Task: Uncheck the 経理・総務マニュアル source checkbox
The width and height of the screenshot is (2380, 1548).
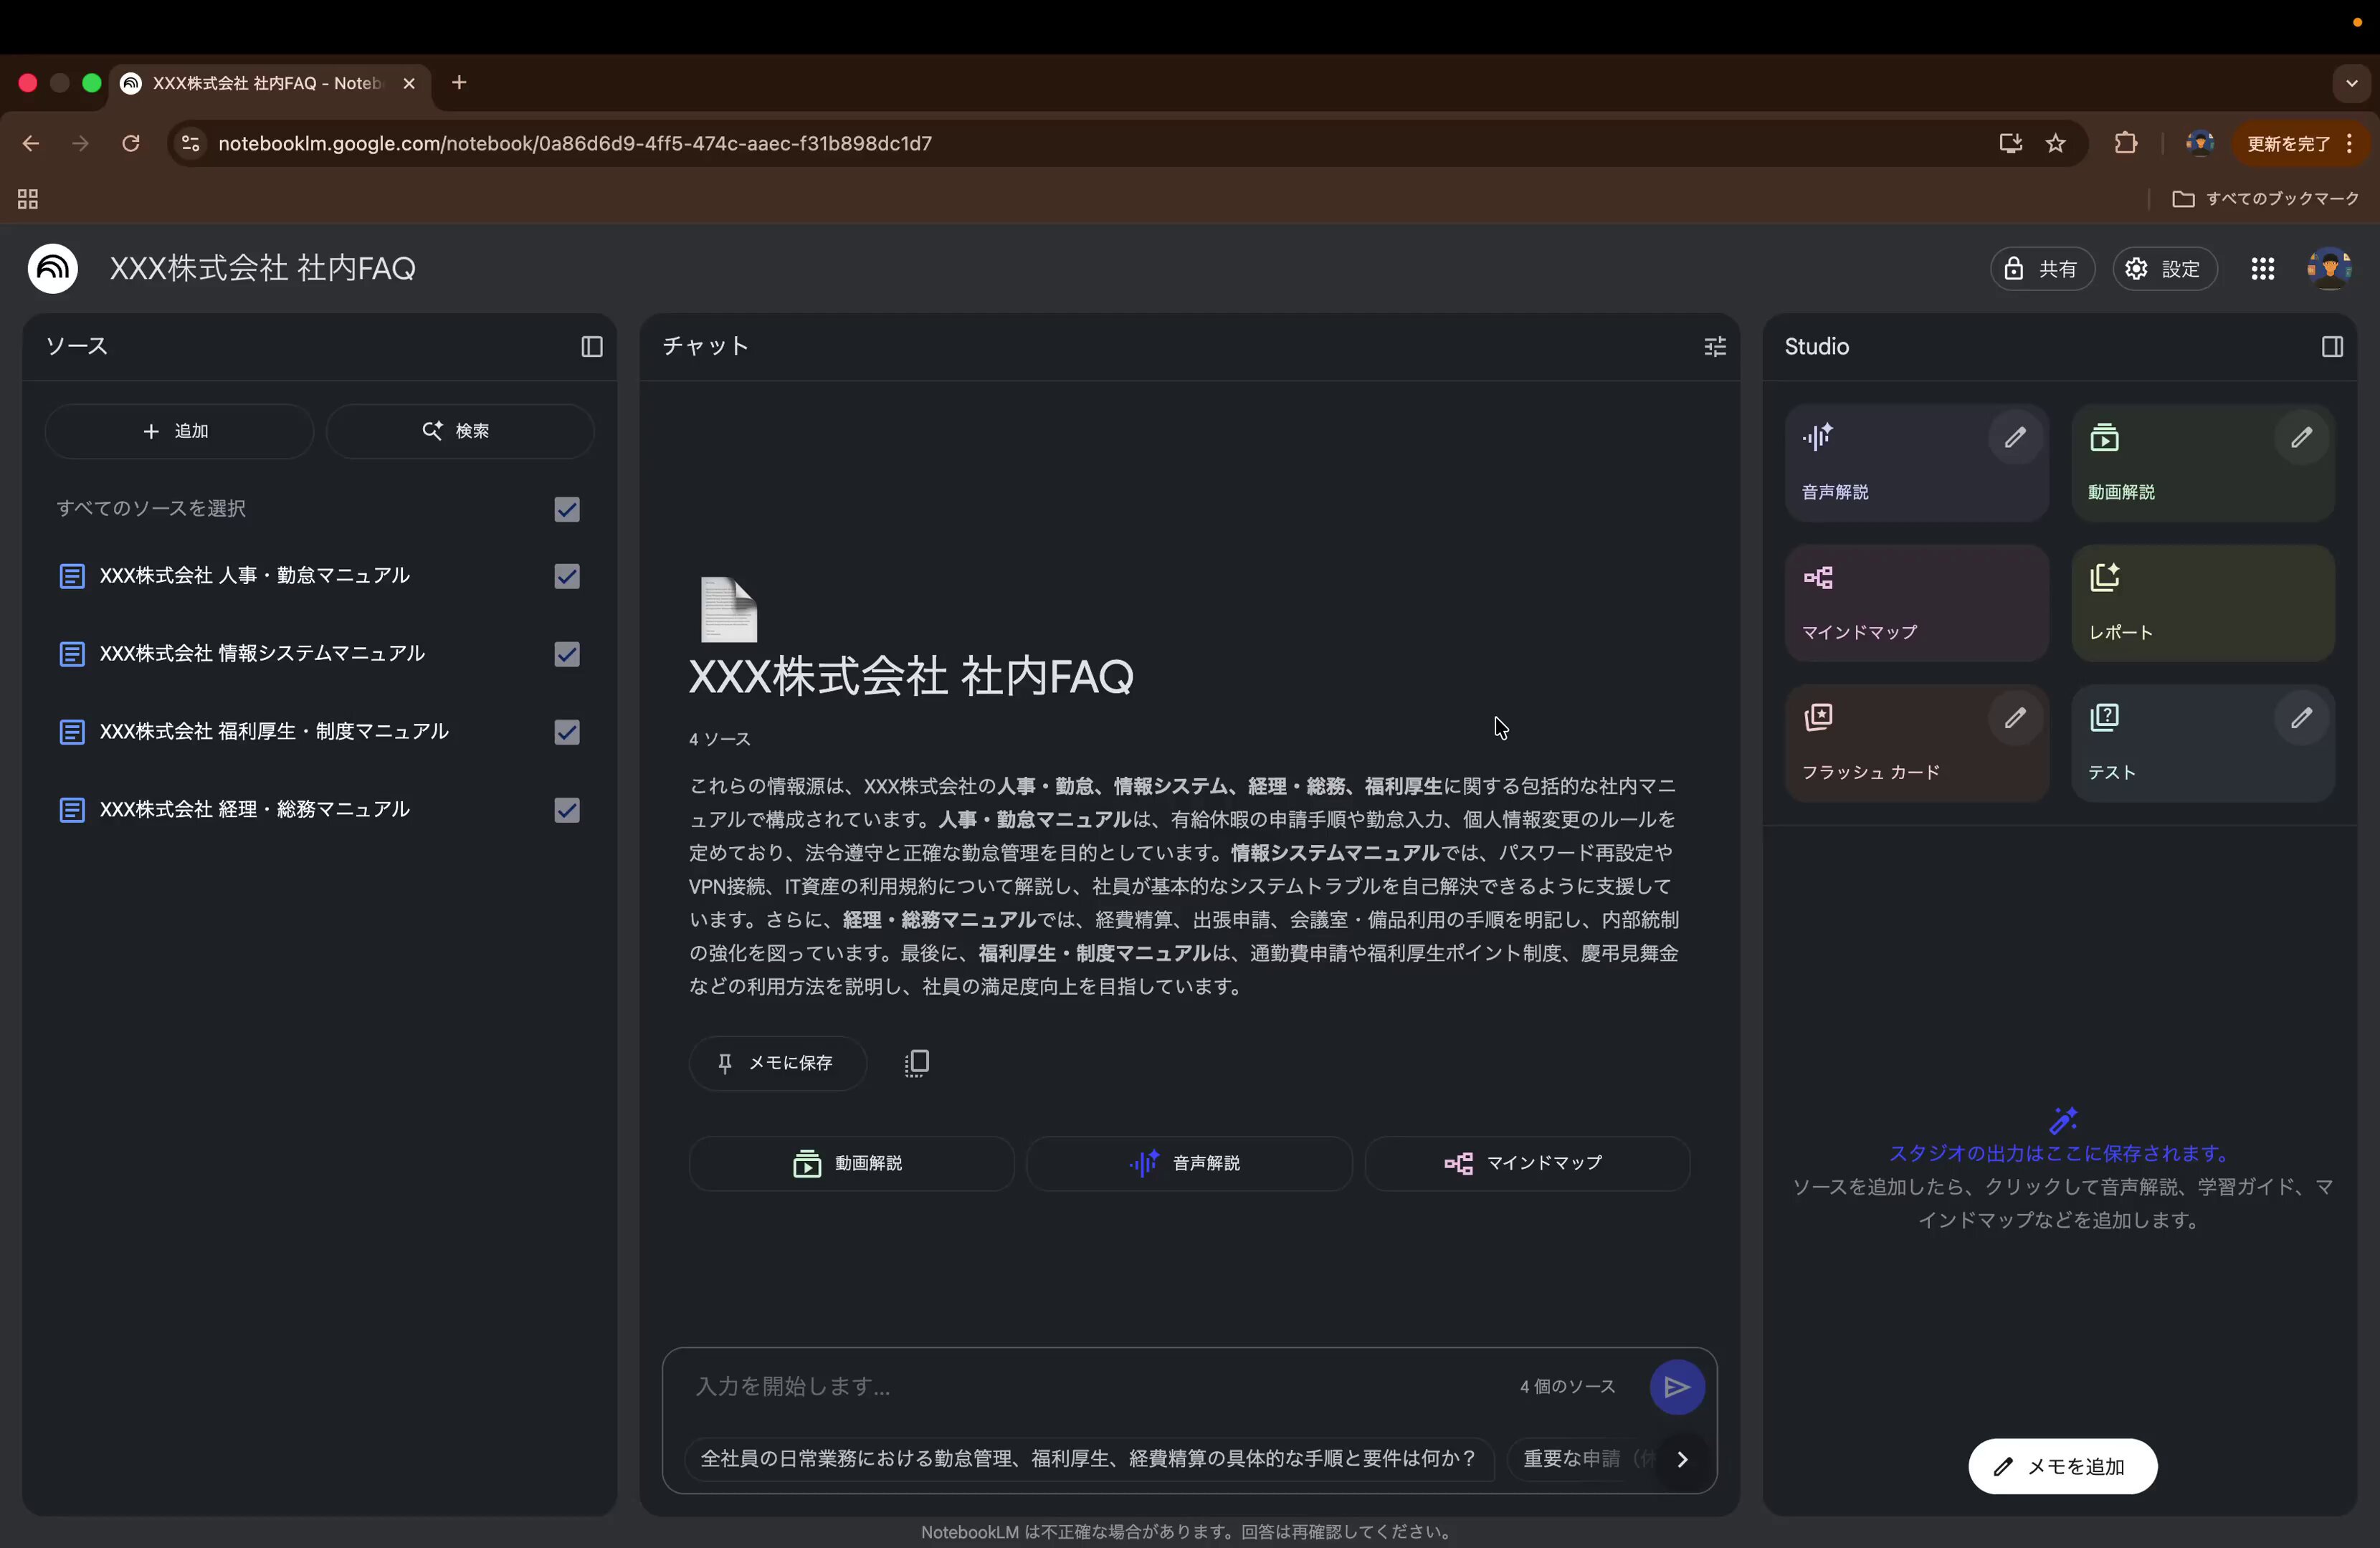Action: point(567,810)
